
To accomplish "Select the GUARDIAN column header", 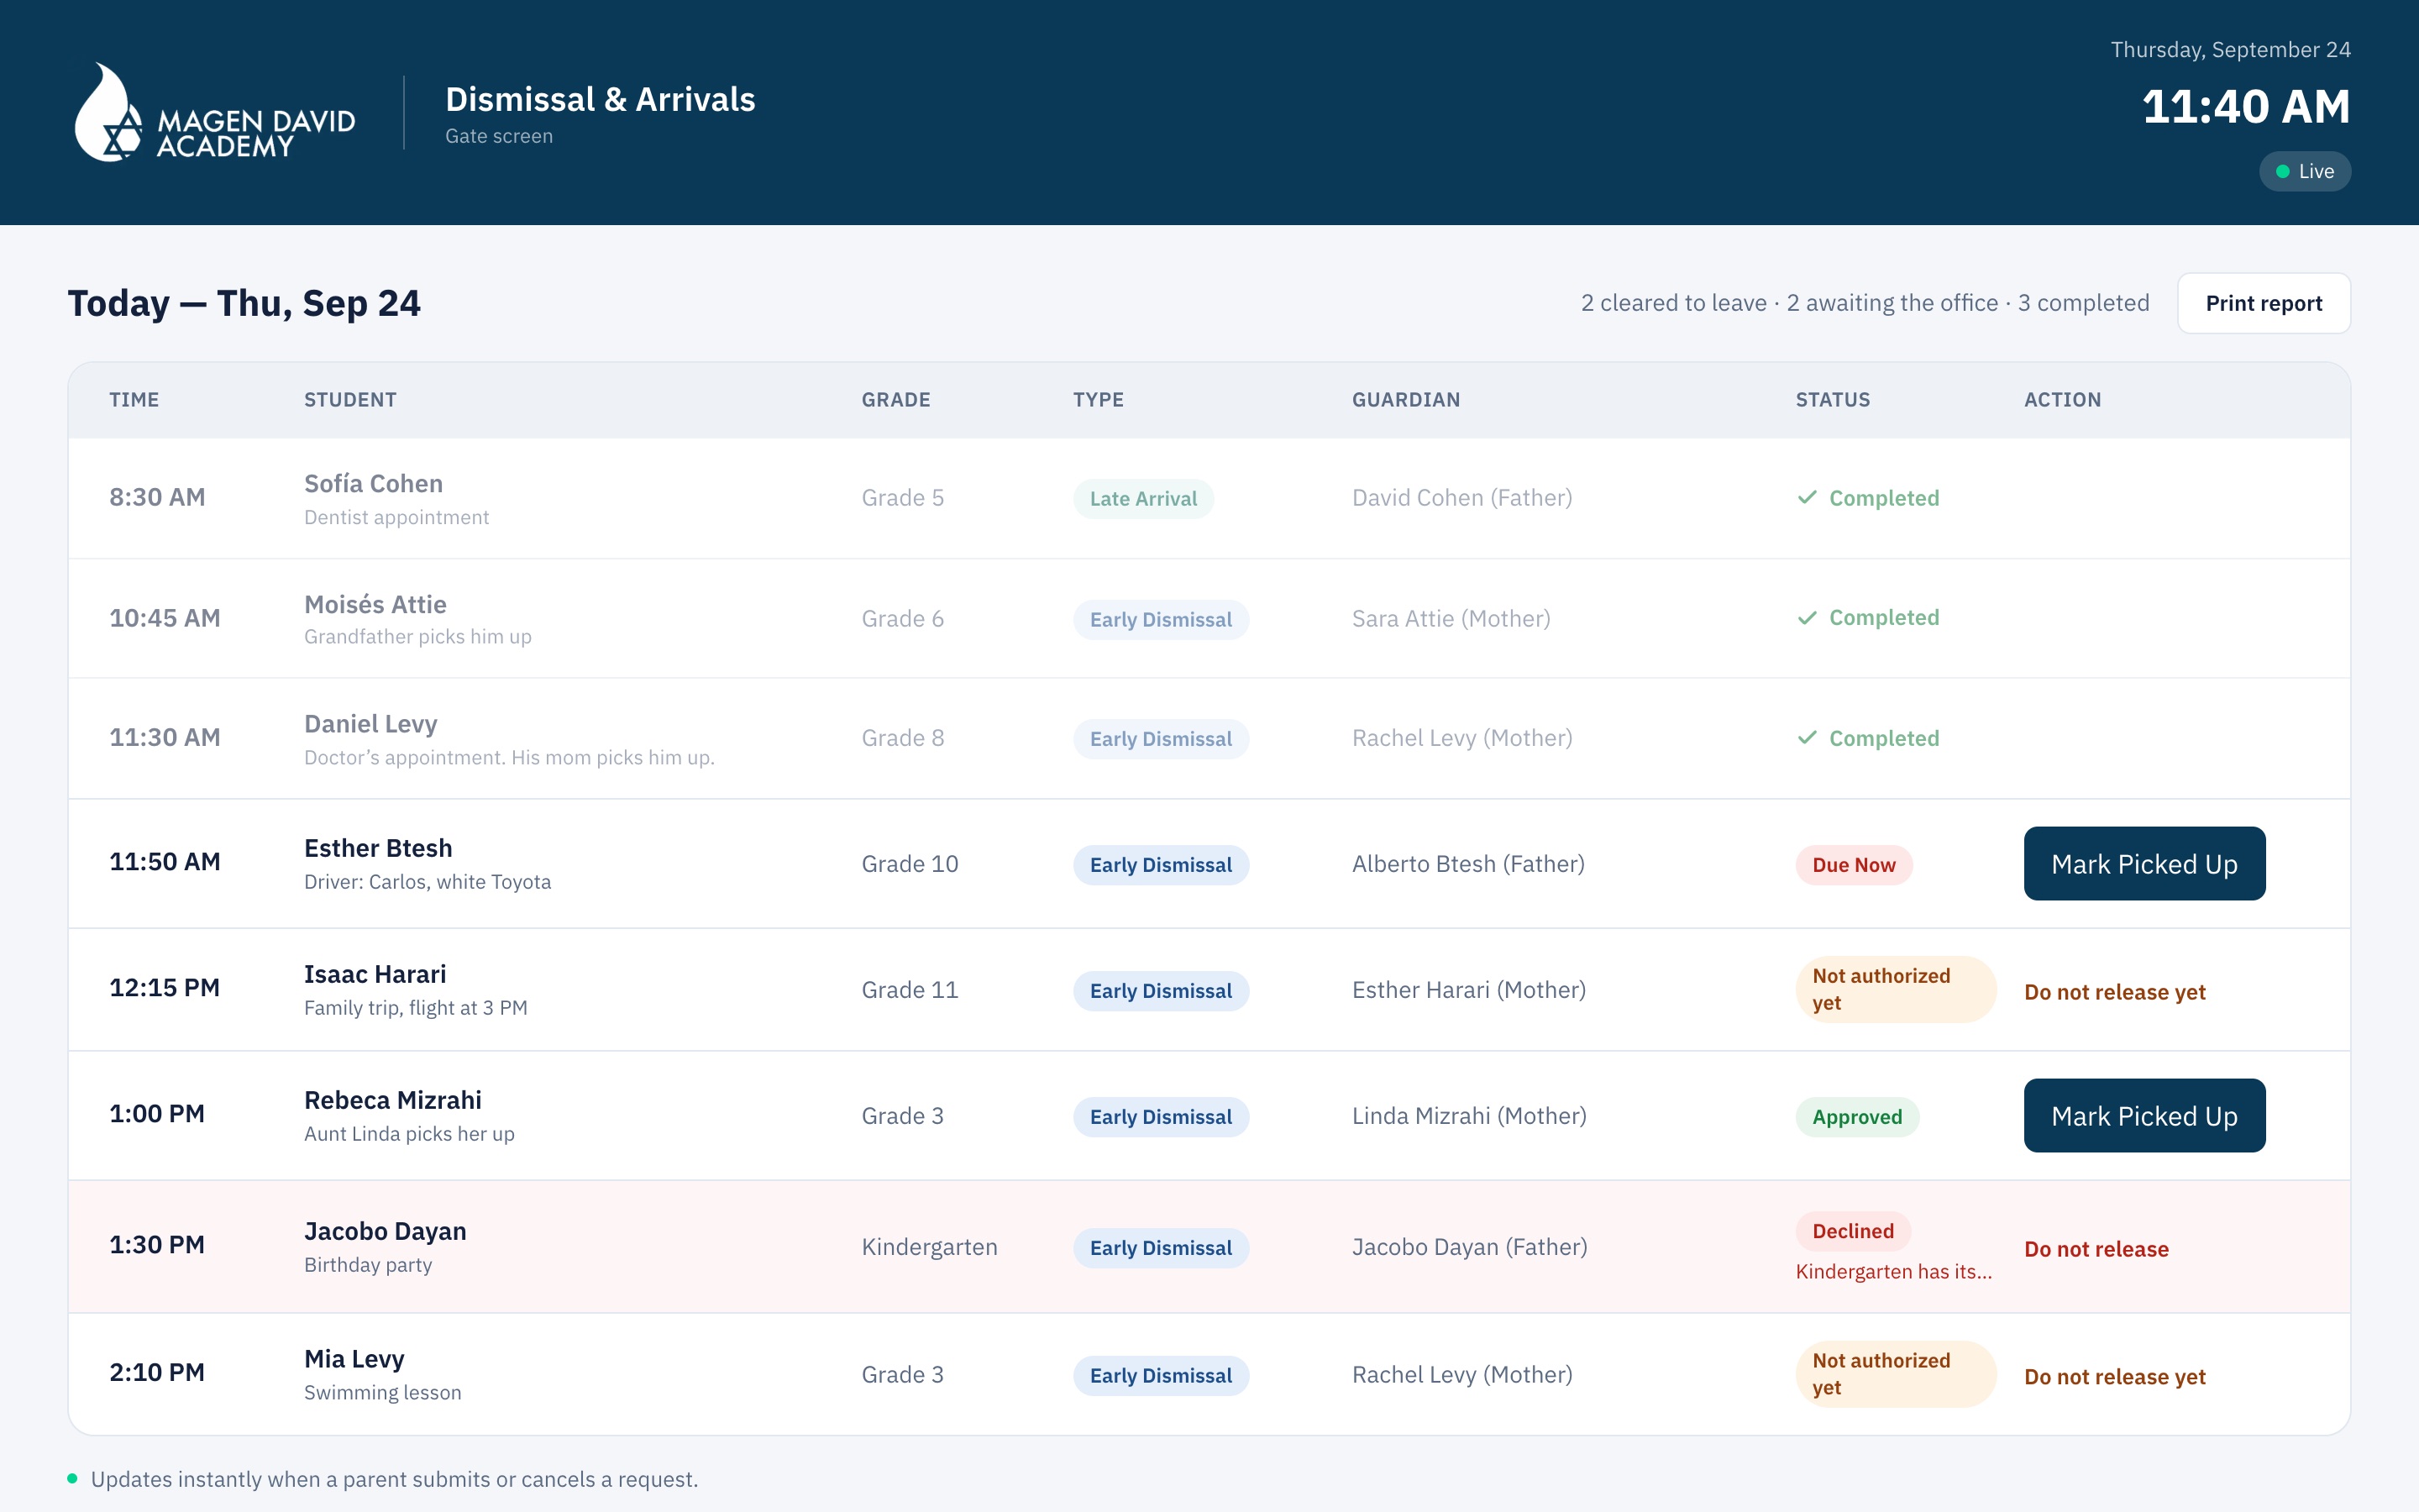I will [x=1405, y=400].
